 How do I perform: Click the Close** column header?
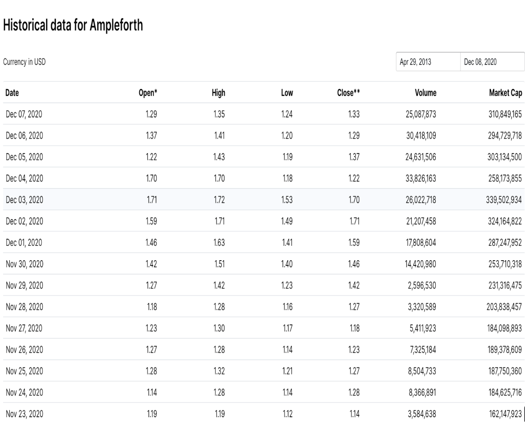coord(349,93)
